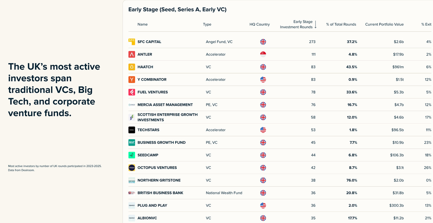This screenshot has width=433, height=223.
Task: Click US flag in Y Combinator row
Action: 263,79
